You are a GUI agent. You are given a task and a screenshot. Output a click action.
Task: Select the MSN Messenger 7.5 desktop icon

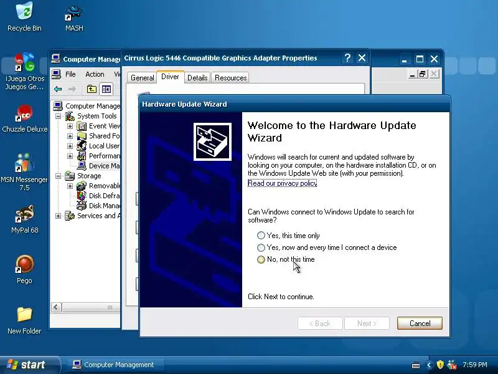click(x=24, y=172)
